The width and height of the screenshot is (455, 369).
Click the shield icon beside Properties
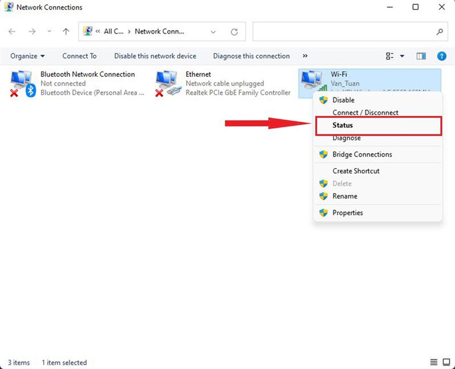(323, 212)
